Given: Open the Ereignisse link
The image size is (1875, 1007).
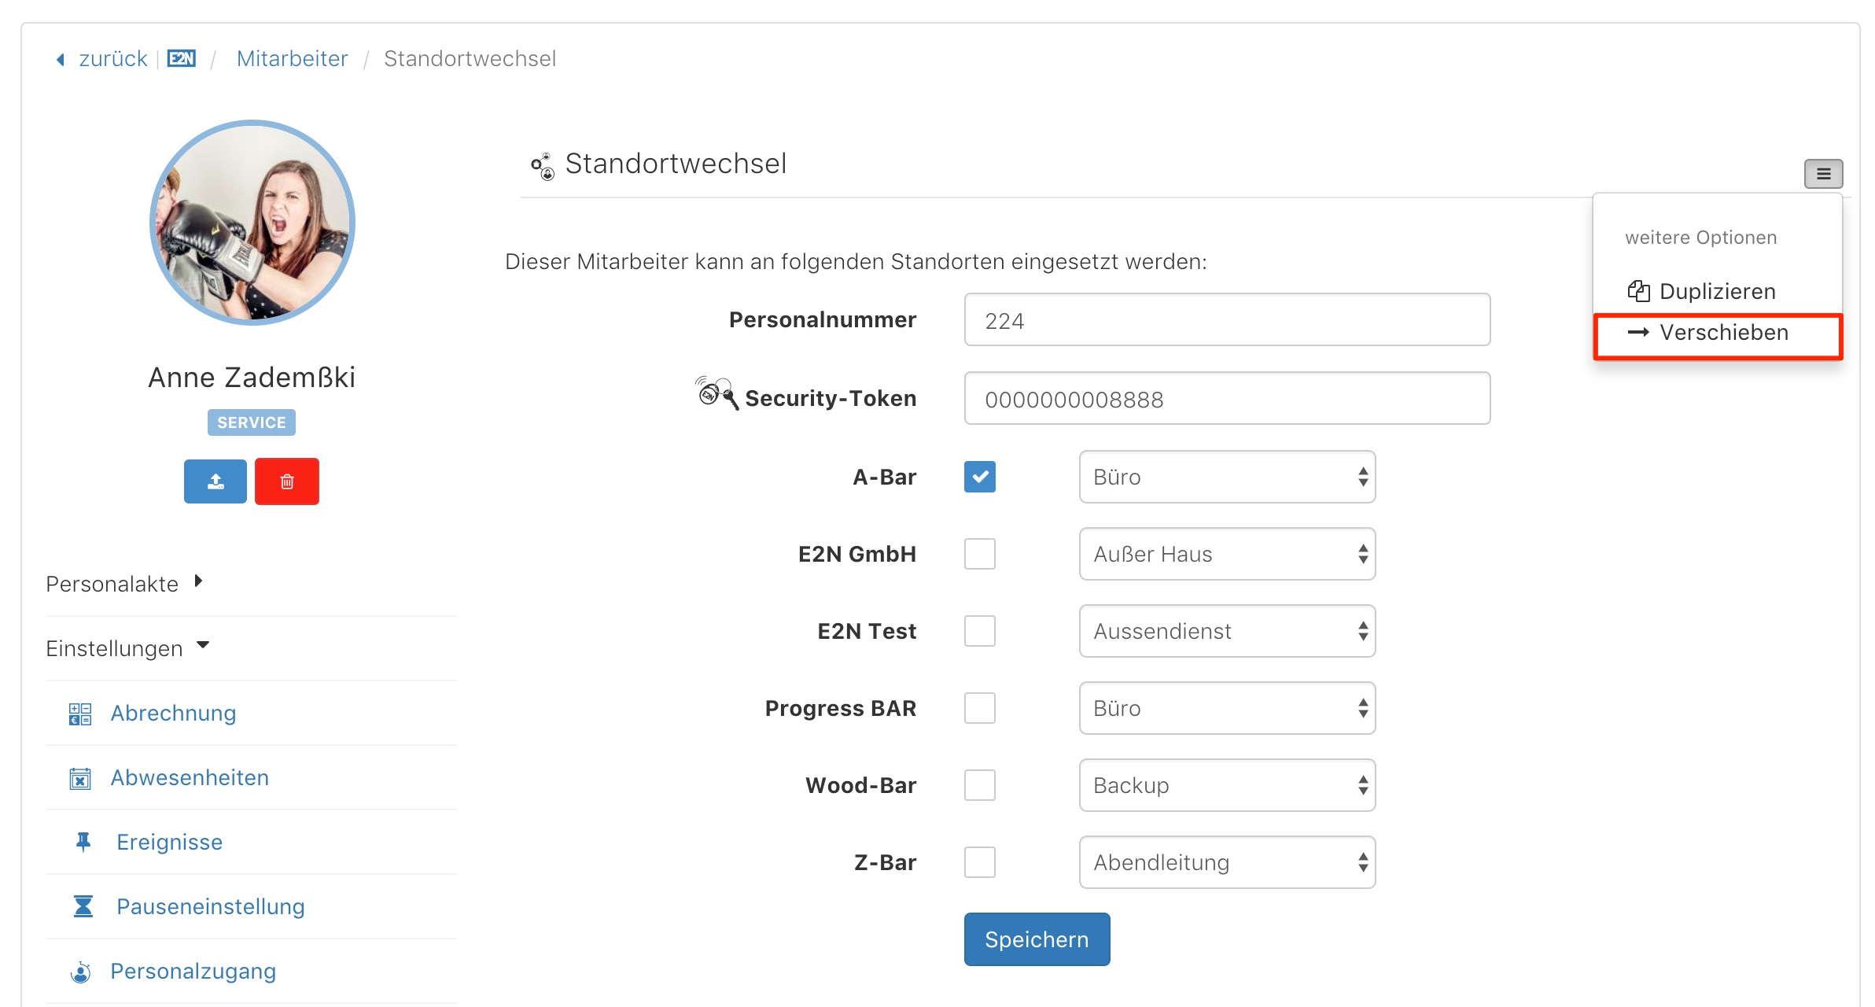Looking at the screenshot, I should (169, 843).
